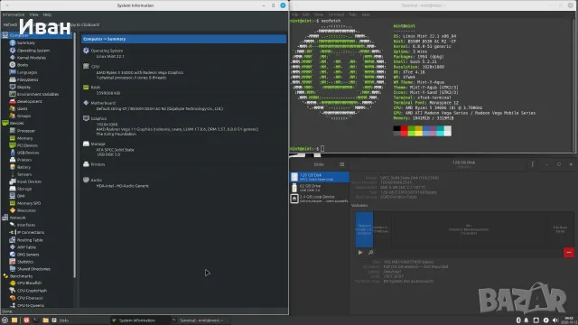Open the Disks hamburger menu
The image size is (578, 325).
[x=341, y=164]
